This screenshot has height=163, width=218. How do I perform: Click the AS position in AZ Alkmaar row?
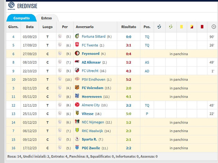pyautogui.click(x=147, y=62)
